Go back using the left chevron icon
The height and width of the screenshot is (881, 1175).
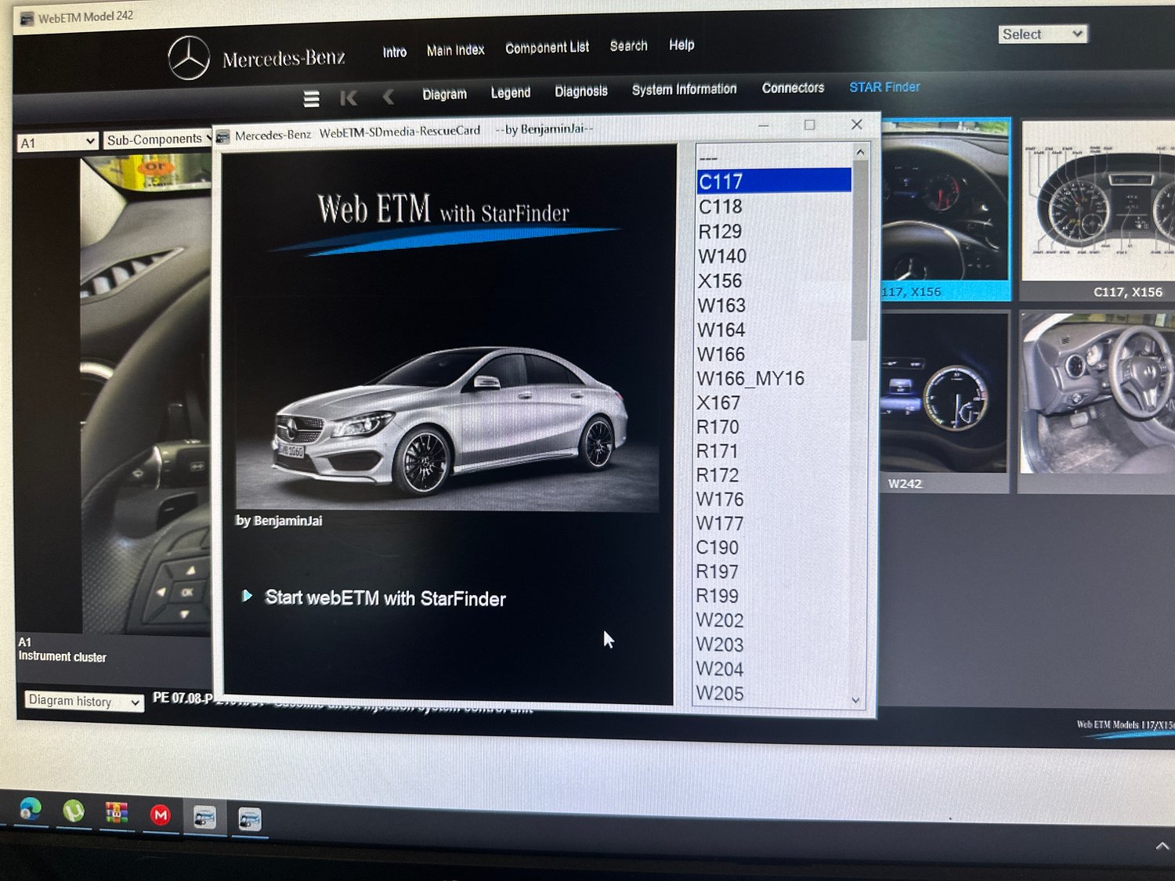coord(388,97)
